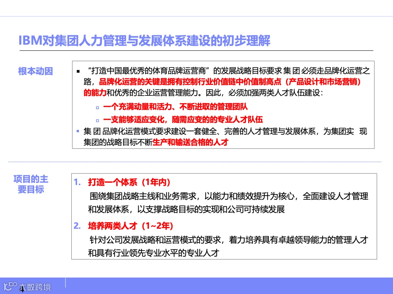
Task: Select the 根本动因 section label
Action: click(x=36, y=71)
